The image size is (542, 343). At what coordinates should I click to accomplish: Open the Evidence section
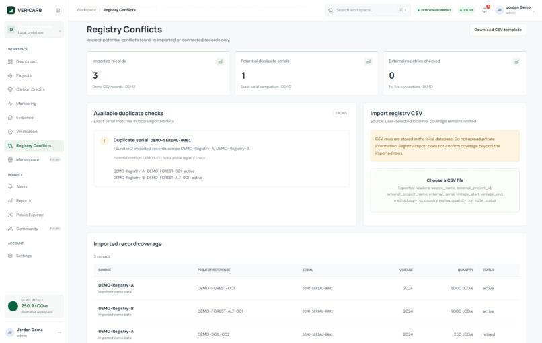pos(34,118)
